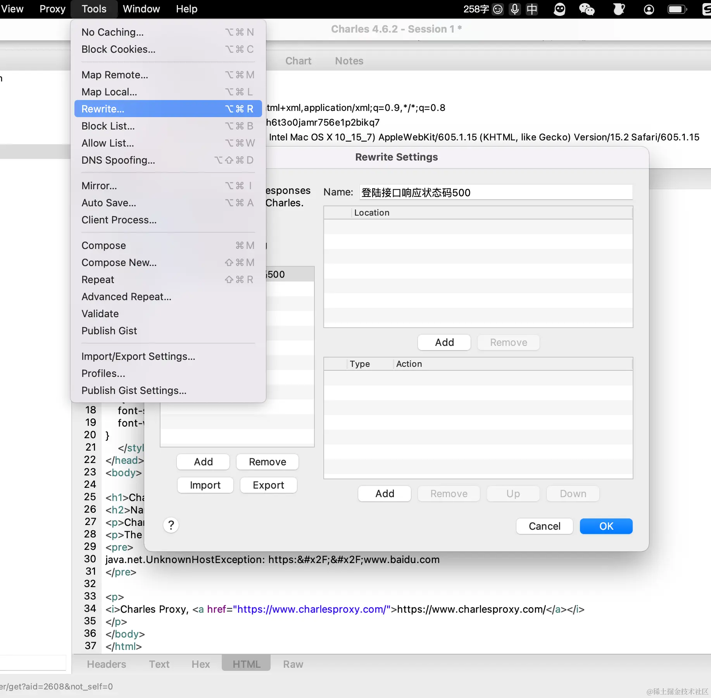711x698 pixels.
Task: Choose Map Remote... from the menu
Action: [x=168, y=75]
